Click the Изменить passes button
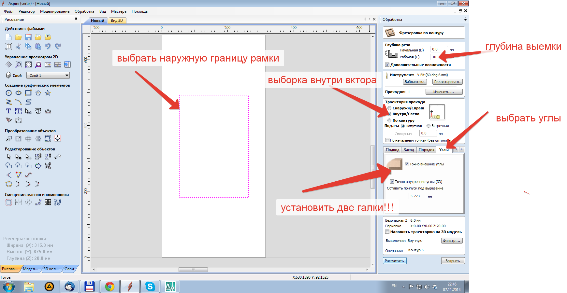 (x=444, y=92)
